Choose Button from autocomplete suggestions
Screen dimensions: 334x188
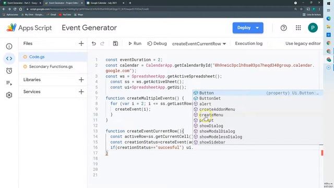pos(258,93)
